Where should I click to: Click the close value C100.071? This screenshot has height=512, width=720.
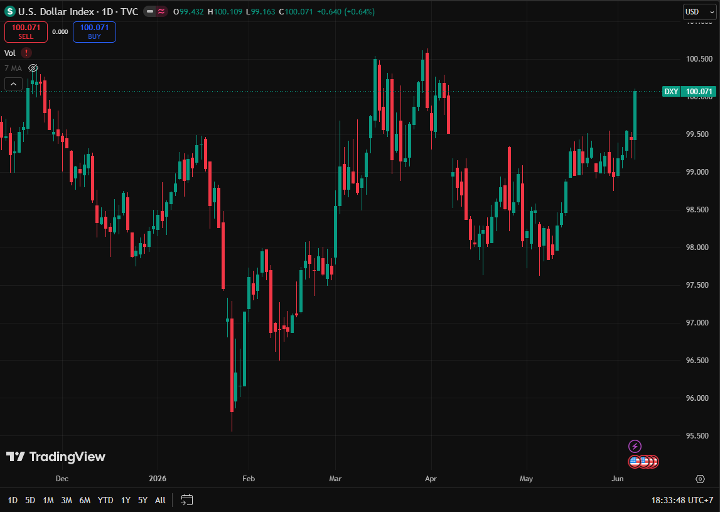coord(296,12)
